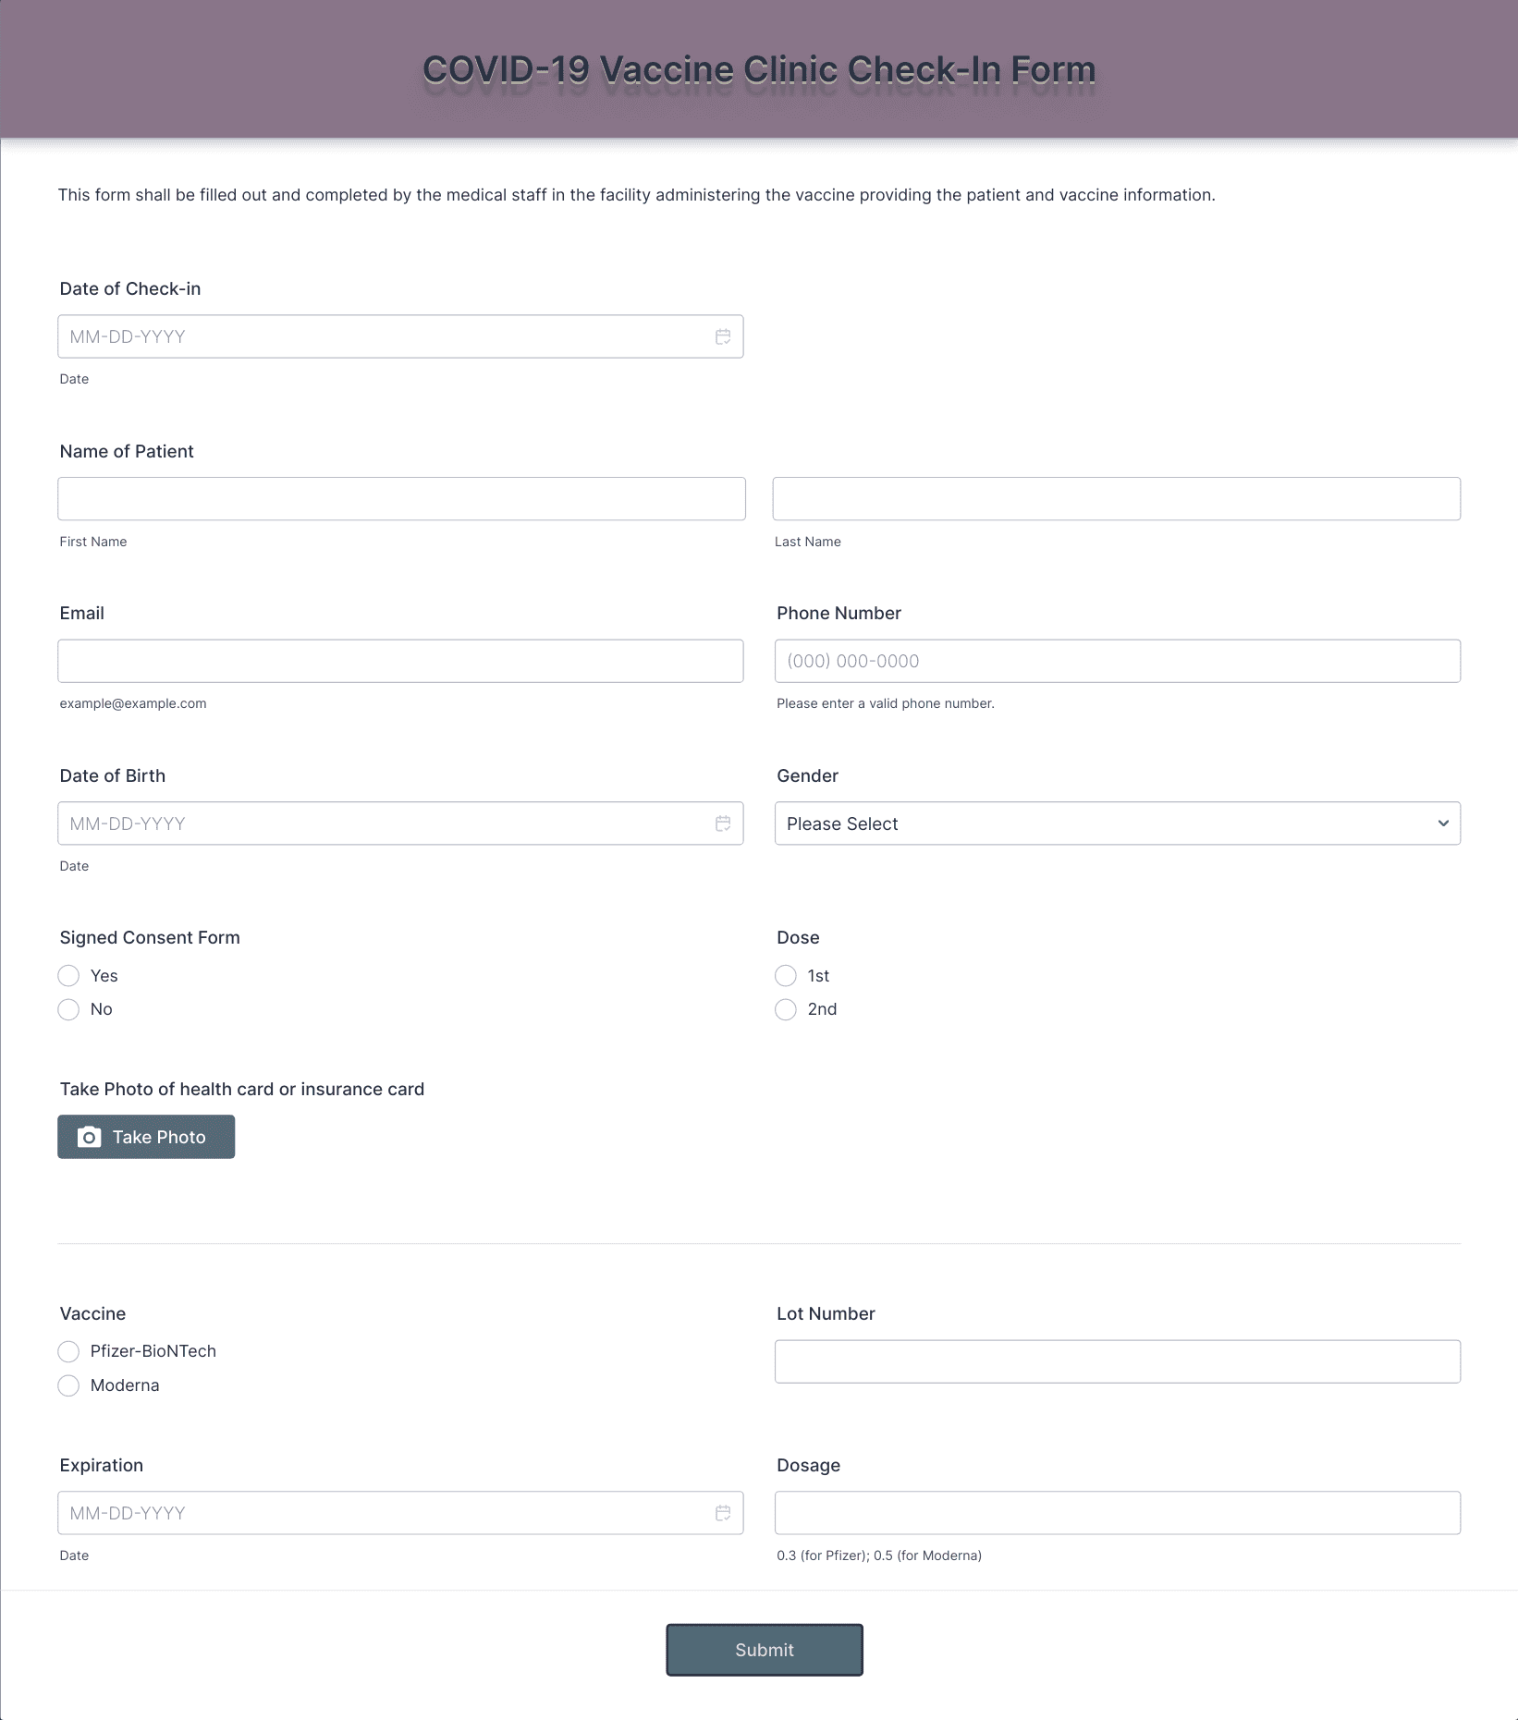Click into the Phone Number field

pyautogui.click(x=1118, y=661)
